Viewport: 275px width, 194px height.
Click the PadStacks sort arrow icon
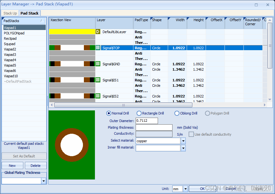click(x=42, y=21)
